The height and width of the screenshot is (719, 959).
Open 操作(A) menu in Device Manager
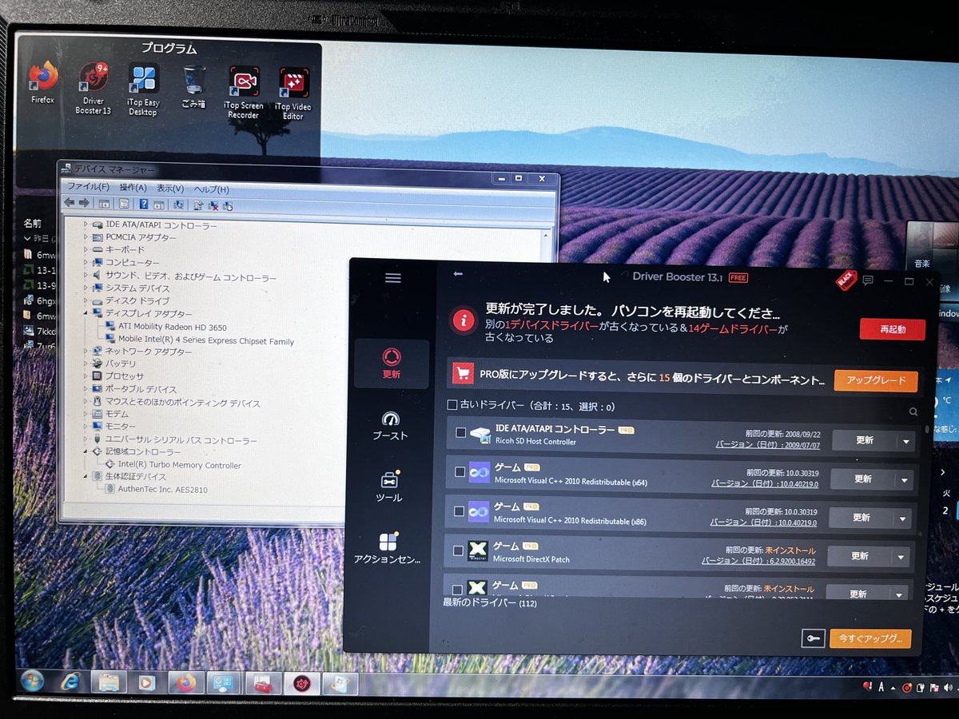[x=133, y=188]
